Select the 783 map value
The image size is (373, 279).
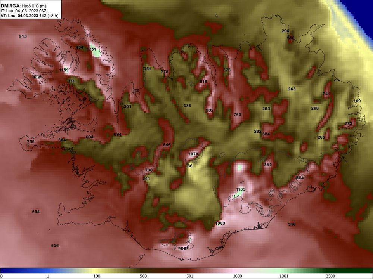point(348,124)
